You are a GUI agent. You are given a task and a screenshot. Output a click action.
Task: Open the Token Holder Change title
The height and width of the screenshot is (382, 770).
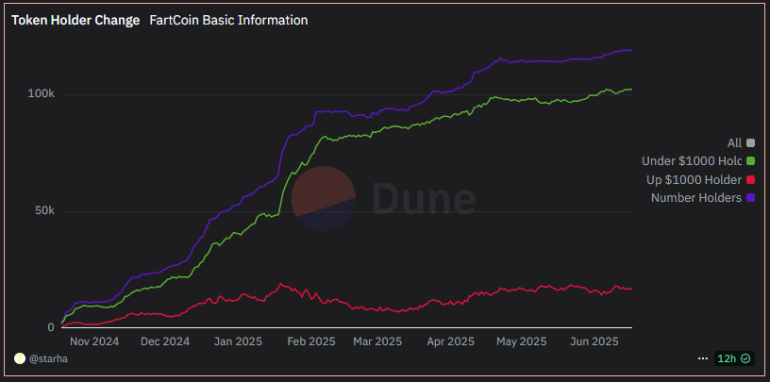(75, 20)
